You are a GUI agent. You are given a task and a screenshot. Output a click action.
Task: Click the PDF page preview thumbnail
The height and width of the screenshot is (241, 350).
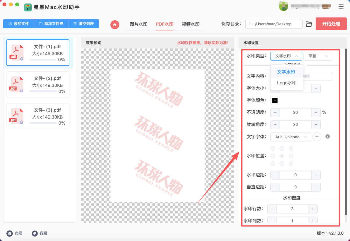click(157, 135)
